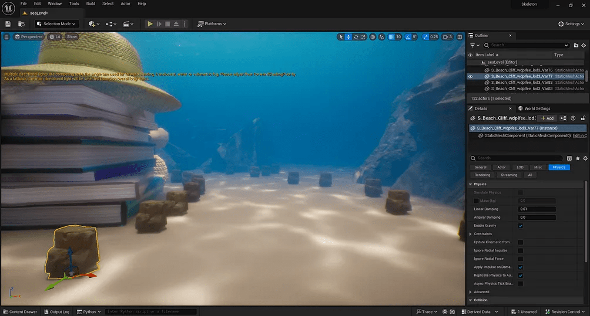Screen dimensions: 590x316
Task: Uncheck the Enable Gravity checkbox
Action: point(521,226)
